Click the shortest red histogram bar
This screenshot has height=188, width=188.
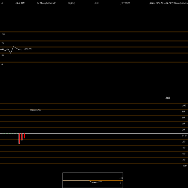click(x=24, y=136)
